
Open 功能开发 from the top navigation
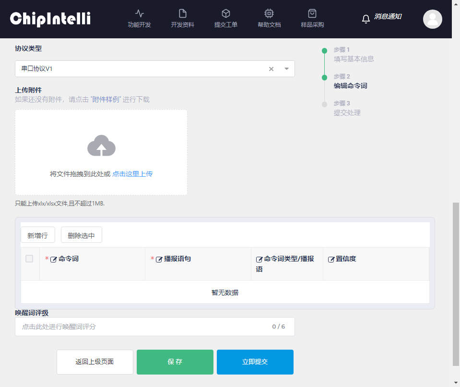pos(139,19)
